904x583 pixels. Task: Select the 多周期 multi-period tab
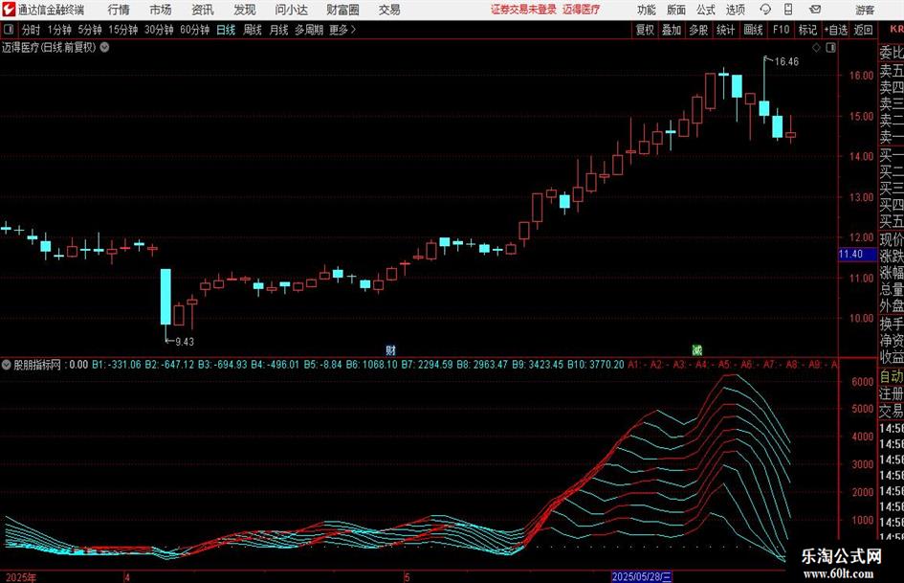click(309, 30)
